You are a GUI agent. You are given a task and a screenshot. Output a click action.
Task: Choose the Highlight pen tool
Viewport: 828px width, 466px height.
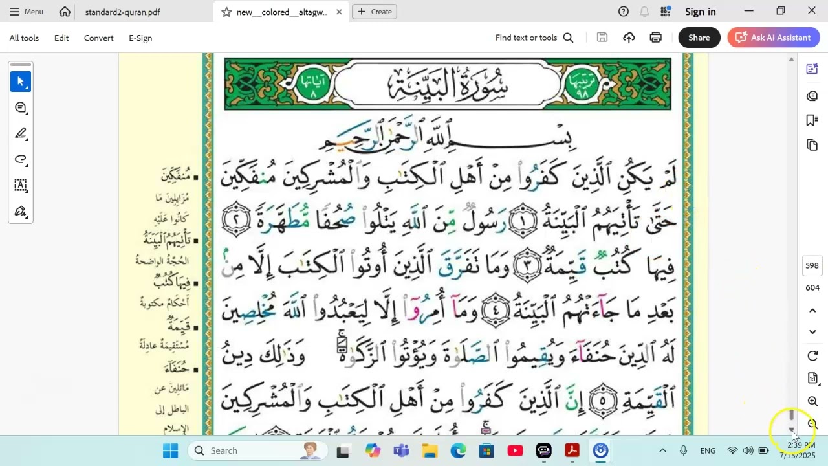pyautogui.click(x=21, y=133)
